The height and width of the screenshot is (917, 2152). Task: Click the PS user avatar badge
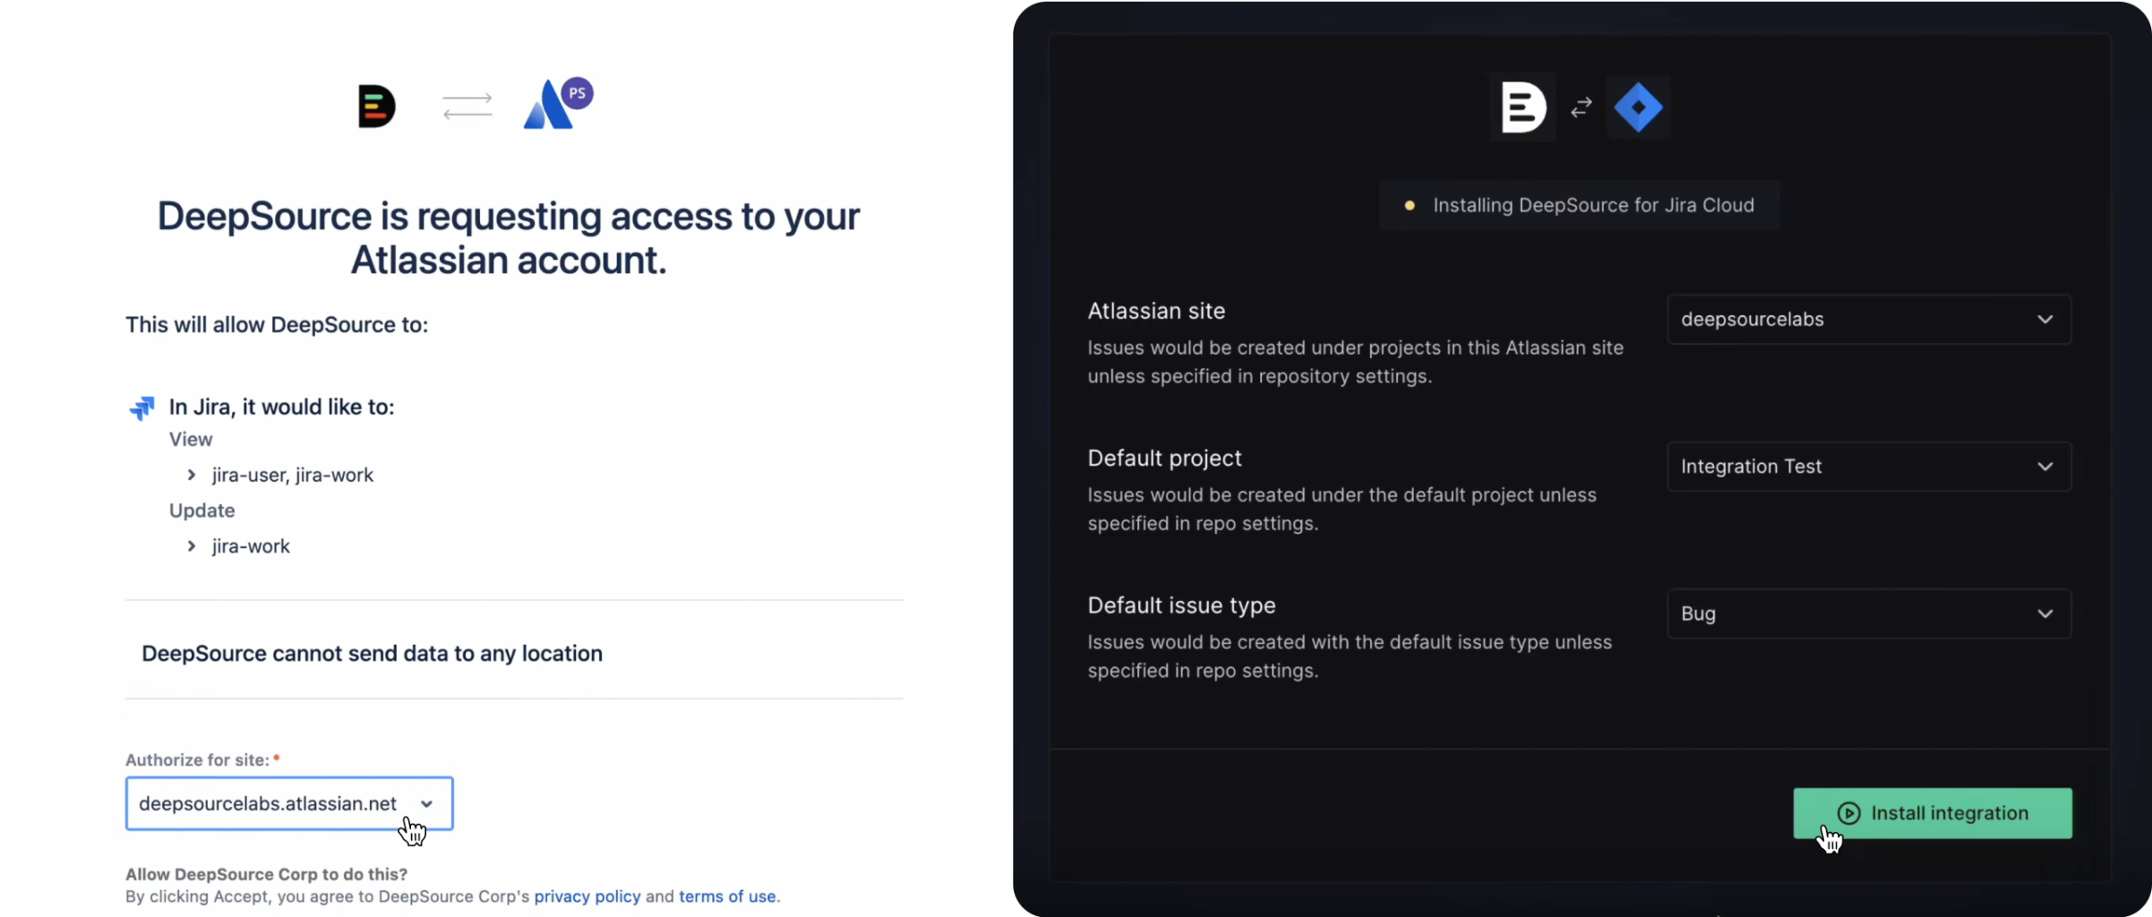point(578,93)
